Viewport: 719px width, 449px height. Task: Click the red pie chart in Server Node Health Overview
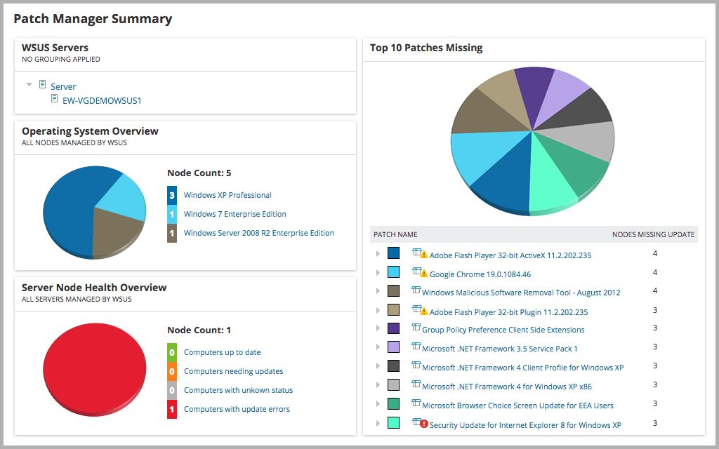(95, 366)
